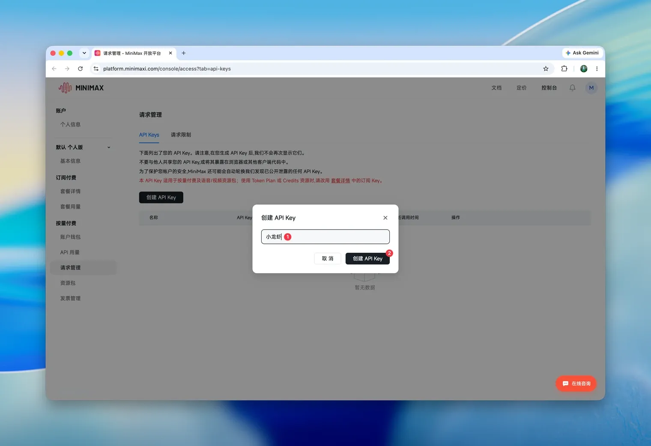Open sidebar 套餐详情 item

click(x=70, y=192)
